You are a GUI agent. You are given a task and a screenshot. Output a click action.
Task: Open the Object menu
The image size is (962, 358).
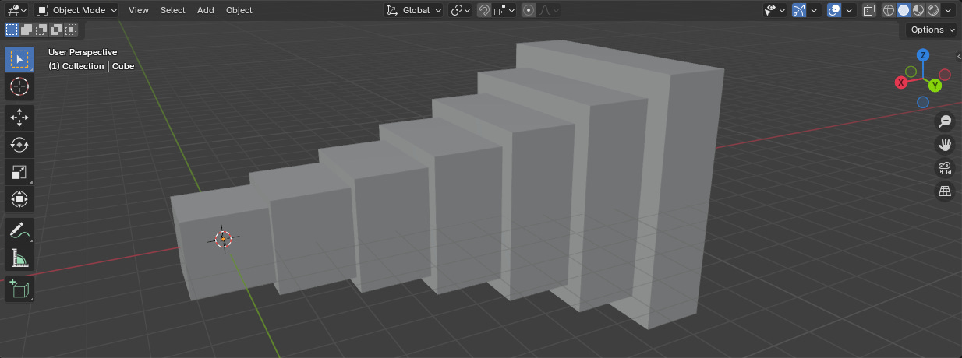click(239, 10)
